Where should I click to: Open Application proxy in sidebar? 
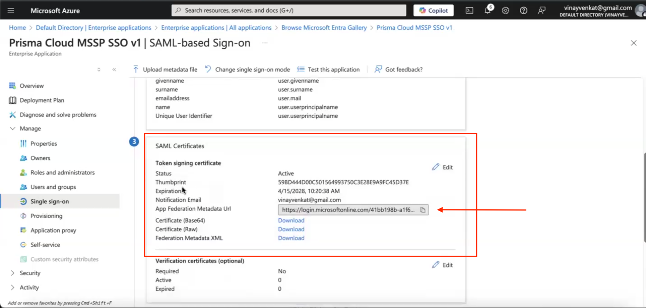pos(53,230)
